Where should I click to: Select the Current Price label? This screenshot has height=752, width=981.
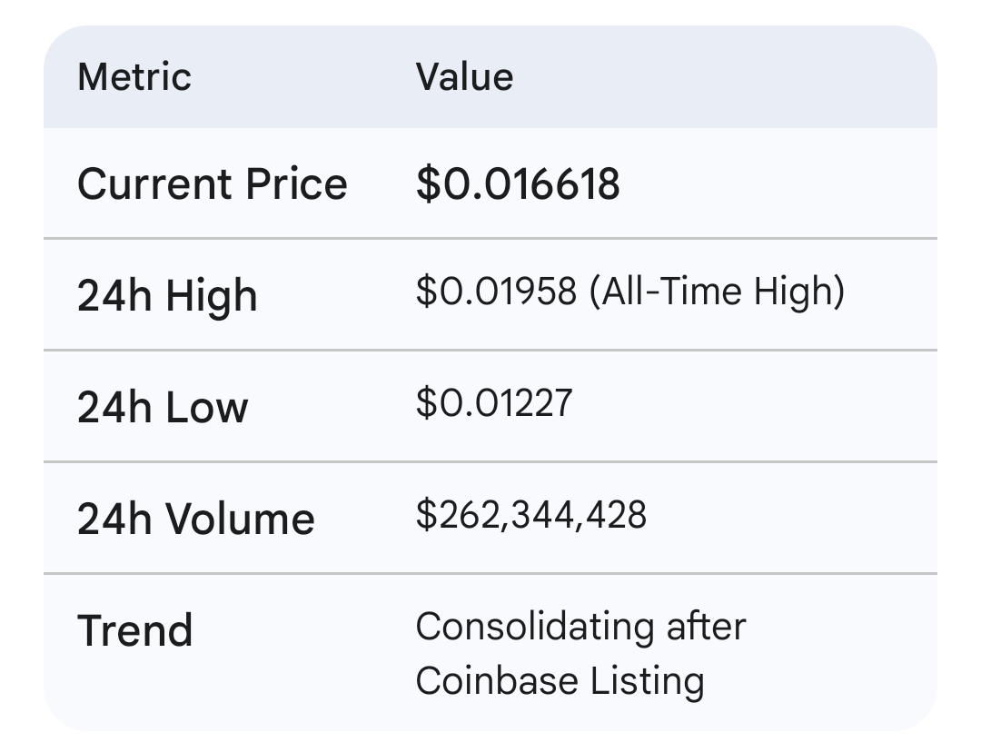click(212, 184)
